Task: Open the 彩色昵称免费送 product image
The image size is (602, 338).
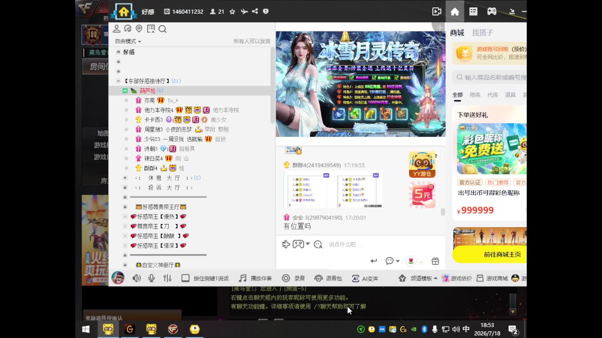Action: tap(492, 149)
